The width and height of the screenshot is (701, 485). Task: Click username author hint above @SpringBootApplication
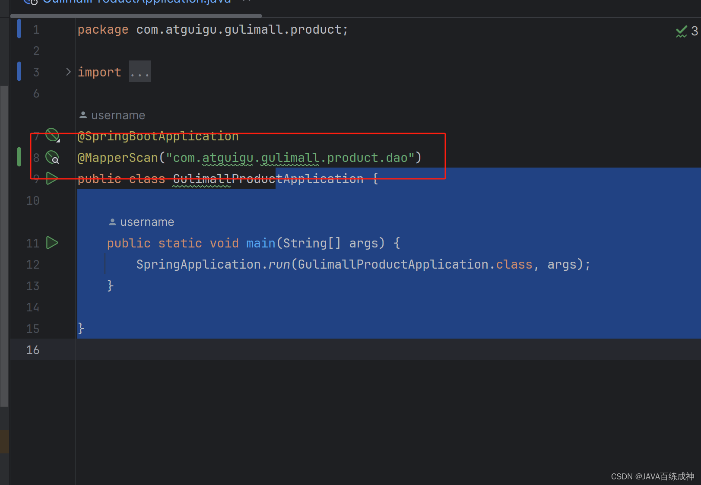click(112, 115)
